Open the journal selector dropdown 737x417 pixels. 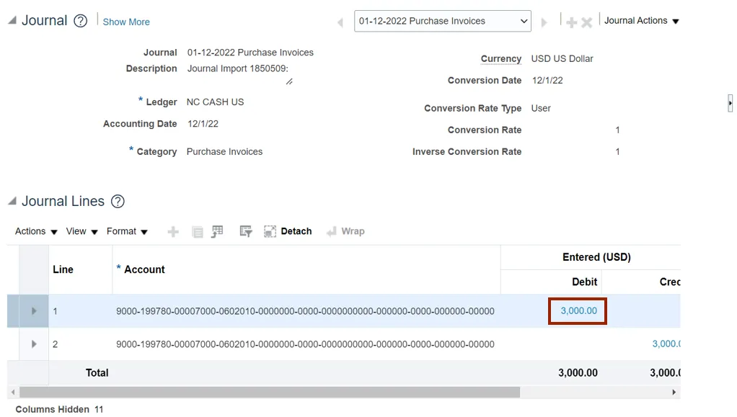pyautogui.click(x=443, y=22)
